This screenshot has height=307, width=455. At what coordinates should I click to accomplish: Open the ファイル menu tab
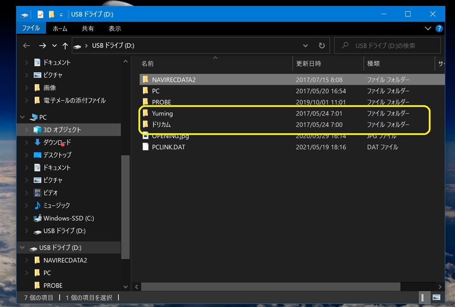tap(31, 28)
